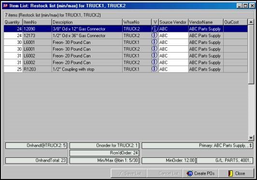Select the 1/2" Coupling with stop description
The image size is (257, 180).
click(x=73, y=69)
